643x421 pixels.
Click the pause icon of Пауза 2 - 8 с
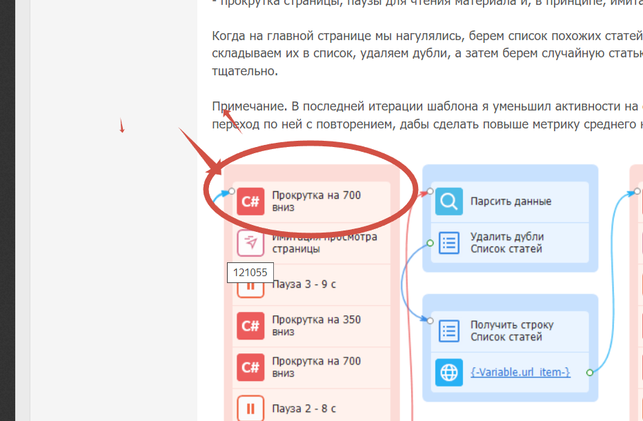pos(250,409)
